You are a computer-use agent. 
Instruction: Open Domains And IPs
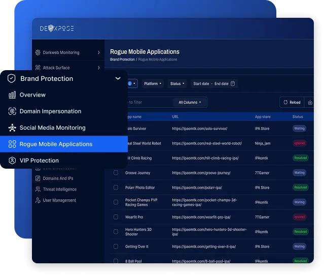[x=58, y=178]
